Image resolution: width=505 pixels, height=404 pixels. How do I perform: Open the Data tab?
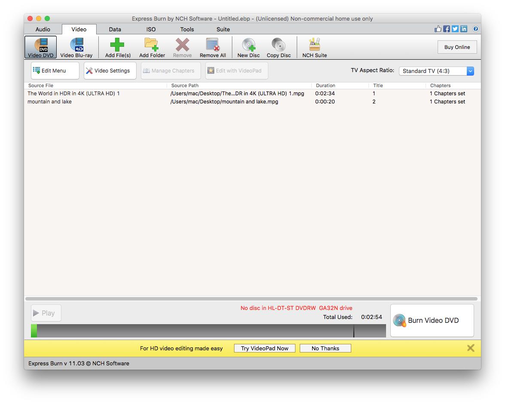click(115, 30)
